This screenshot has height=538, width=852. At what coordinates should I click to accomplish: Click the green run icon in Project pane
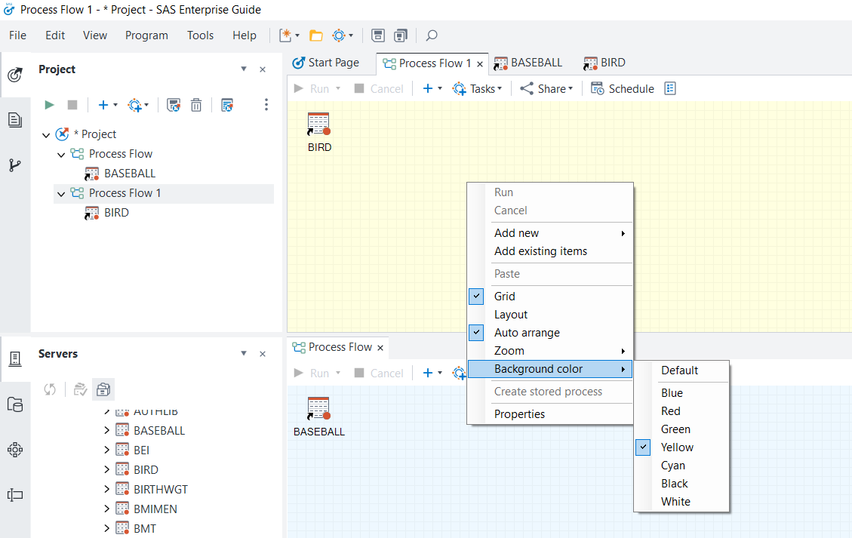(50, 105)
